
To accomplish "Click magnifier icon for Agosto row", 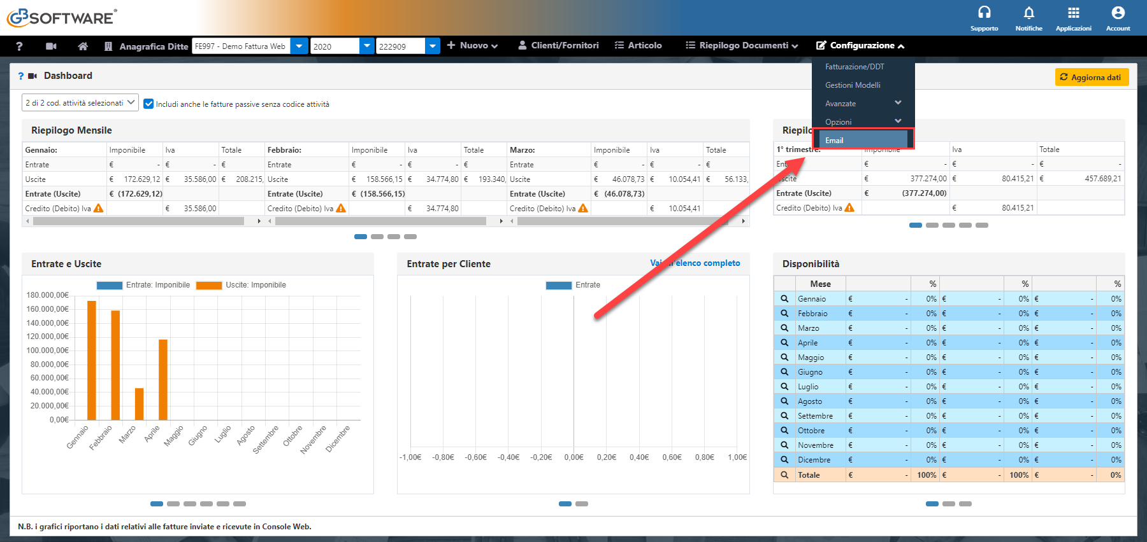I will tap(784, 401).
